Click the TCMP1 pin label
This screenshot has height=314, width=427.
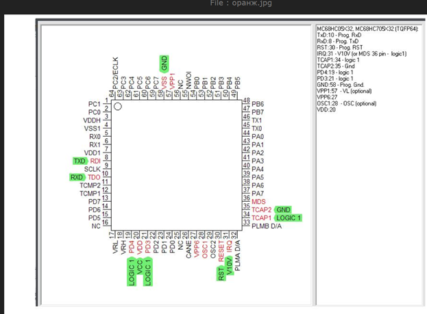pyautogui.click(x=90, y=194)
